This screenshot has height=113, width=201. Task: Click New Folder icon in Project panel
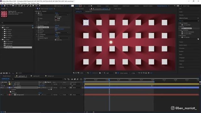tap(4, 73)
